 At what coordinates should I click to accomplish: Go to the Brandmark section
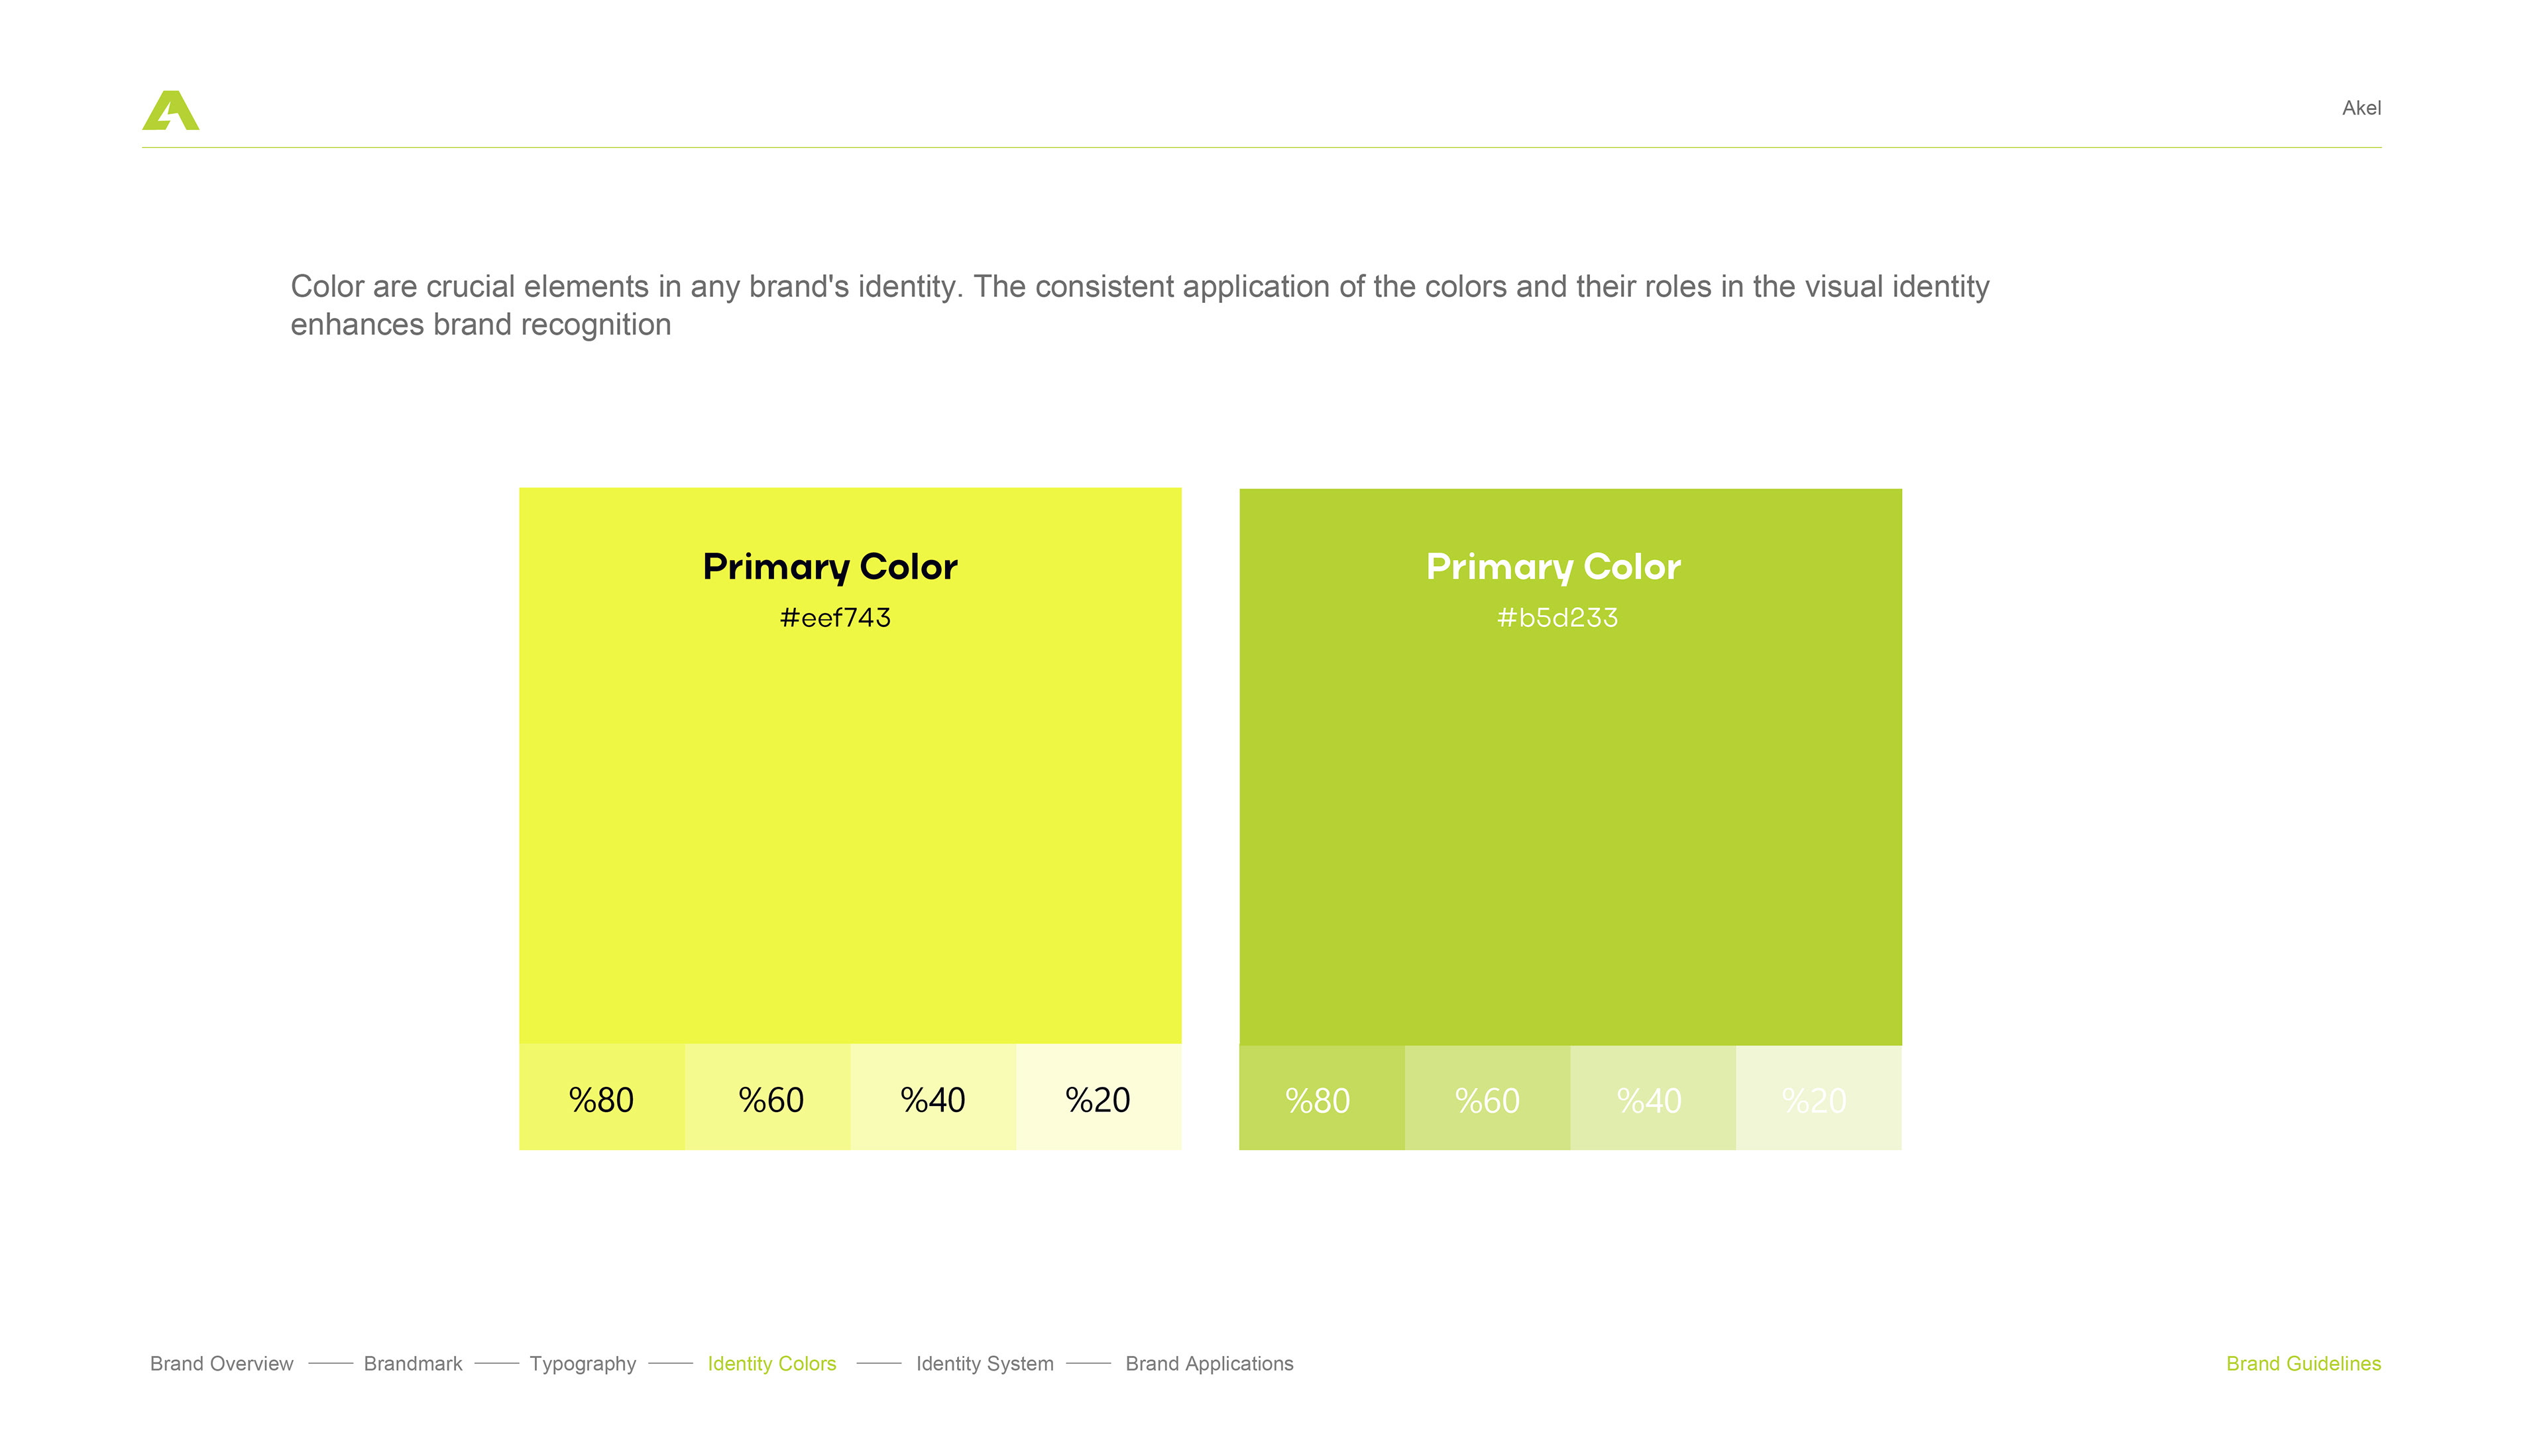click(412, 1363)
